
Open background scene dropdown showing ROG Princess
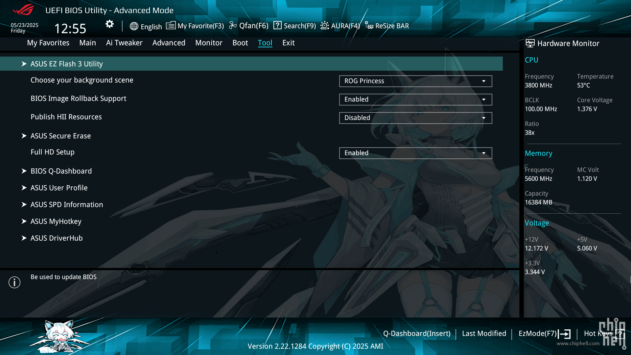pos(415,81)
